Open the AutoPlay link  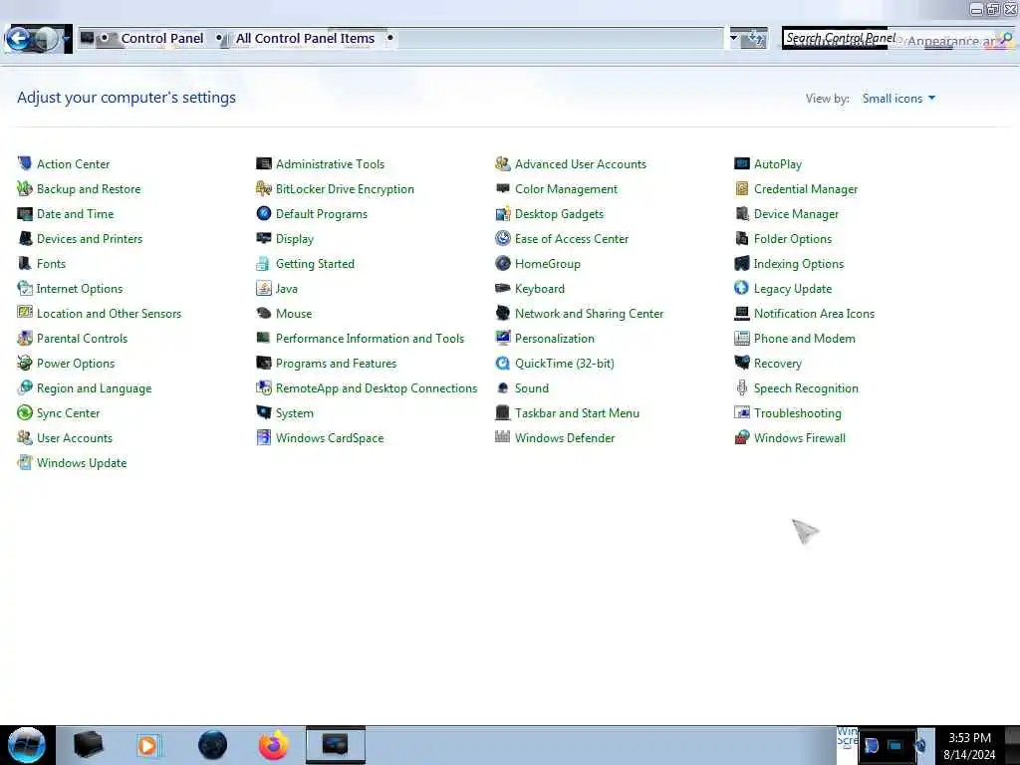[777, 164]
